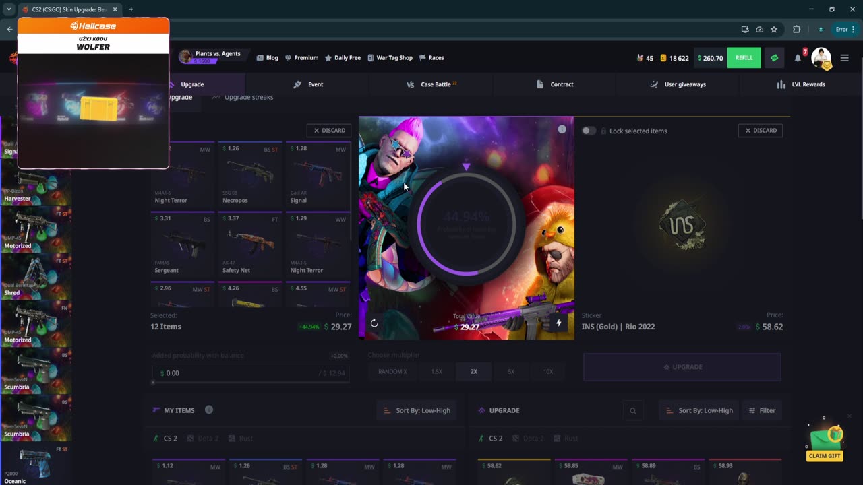Select Dota 2 filter in MY ITEMS
The image size is (863, 485).
click(x=202, y=439)
